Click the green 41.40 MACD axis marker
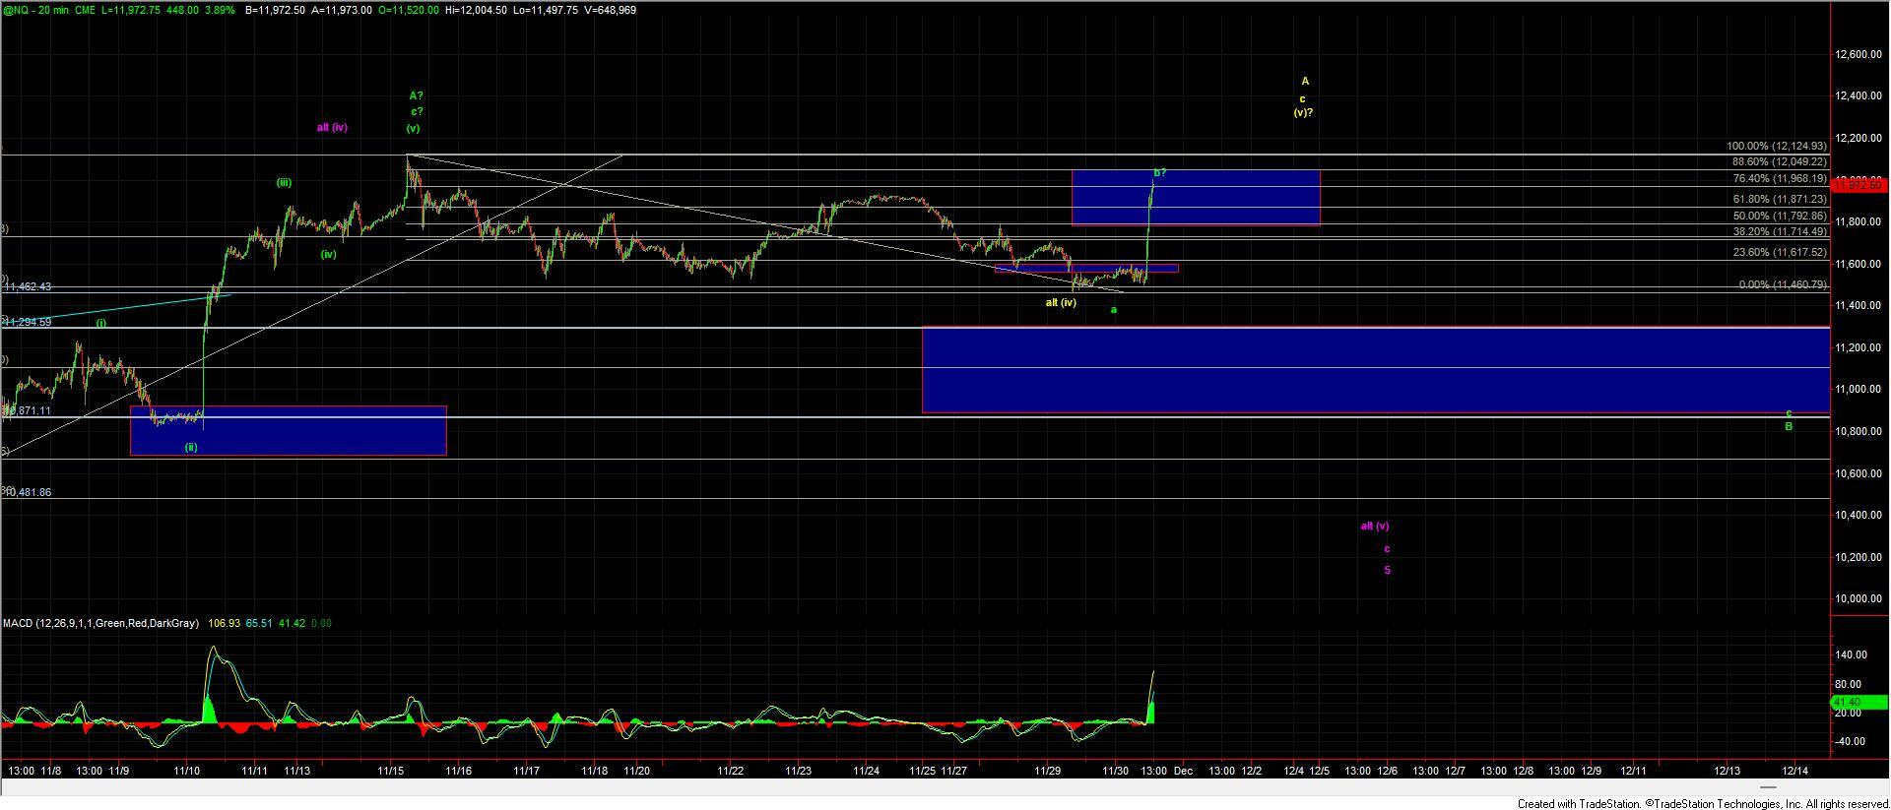The width and height of the screenshot is (1891, 810). coord(1857,702)
